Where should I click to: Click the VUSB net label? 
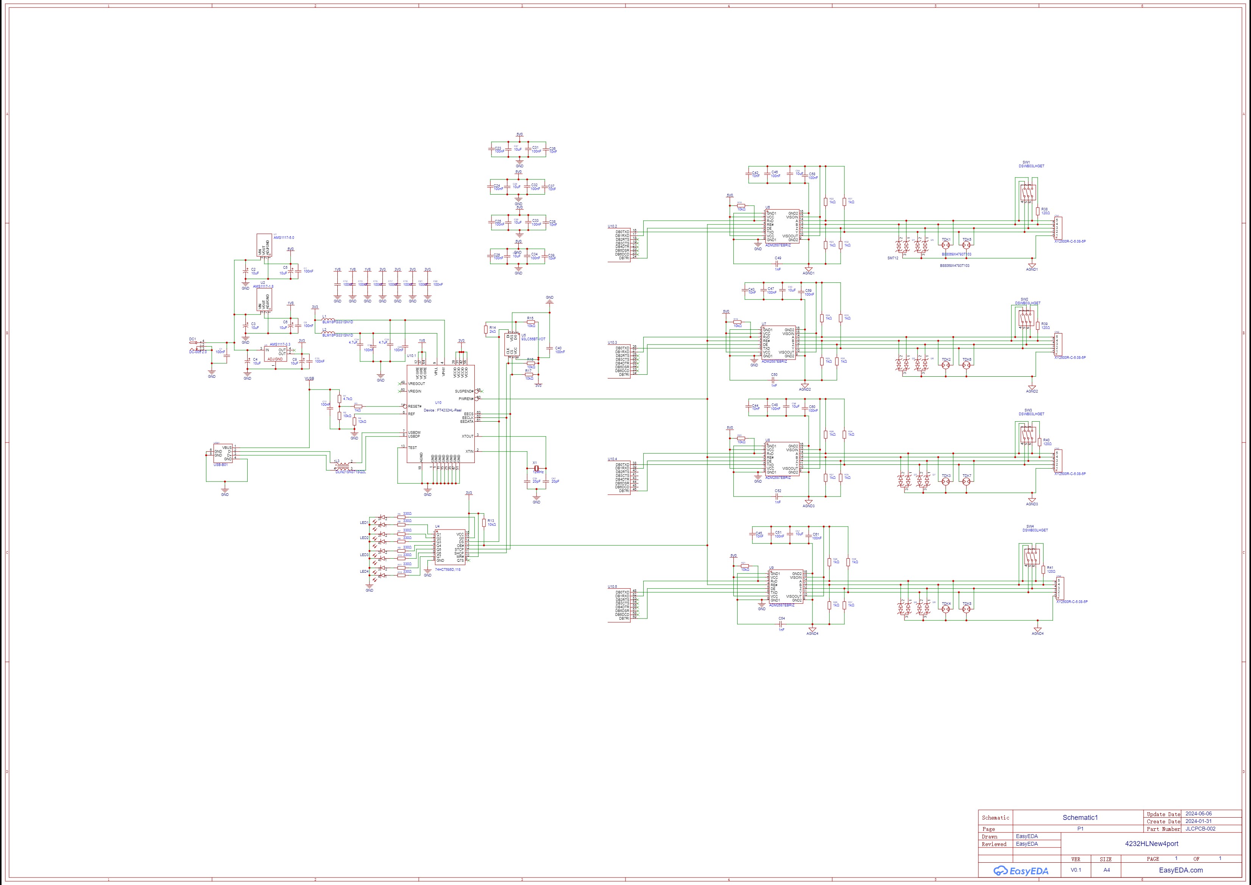pos(309,378)
